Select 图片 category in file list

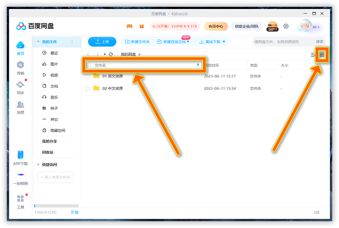pos(54,64)
